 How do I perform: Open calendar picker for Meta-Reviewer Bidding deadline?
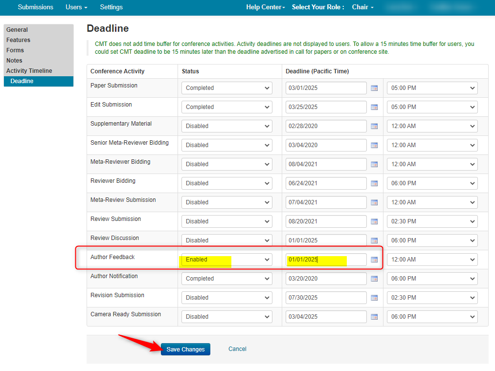tap(374, 164)
